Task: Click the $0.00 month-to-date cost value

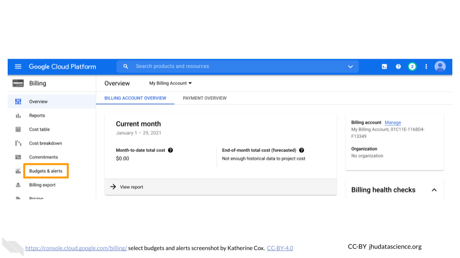Action: (x=122, y=159)
